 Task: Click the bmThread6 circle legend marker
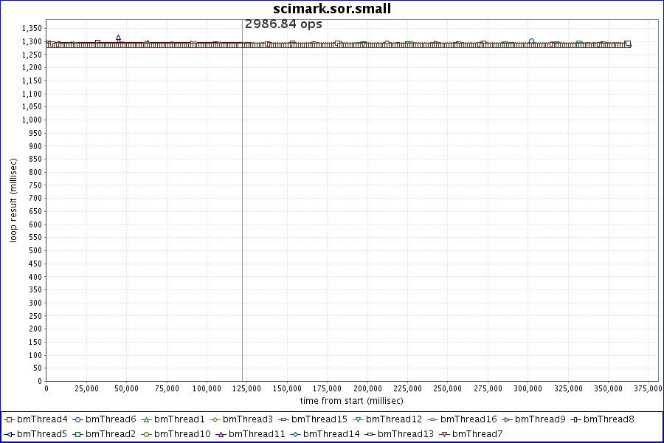tap(77, 419)
